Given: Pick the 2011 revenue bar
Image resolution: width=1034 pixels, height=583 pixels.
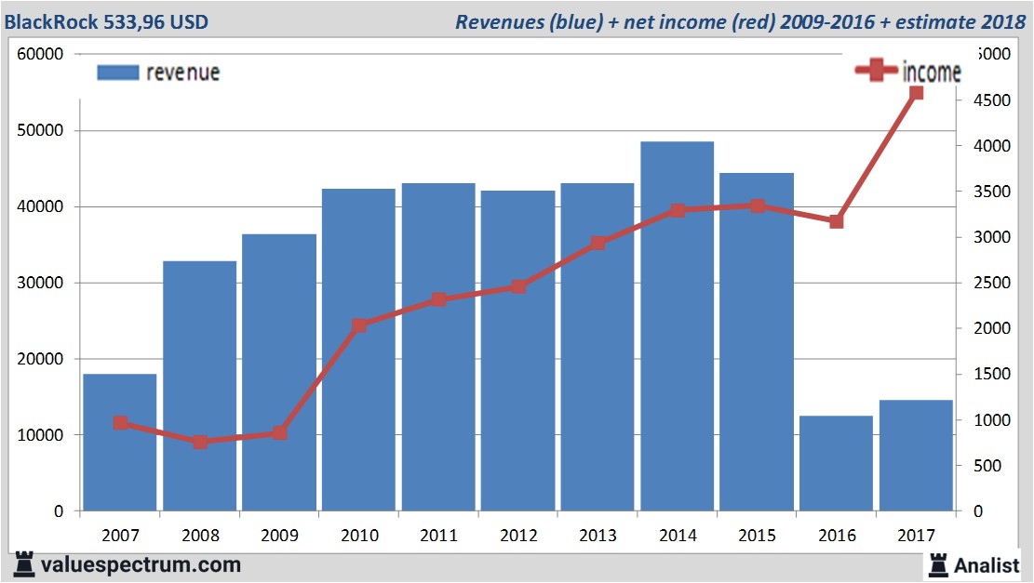Looking at the screenshot, I should click(438, 347).
